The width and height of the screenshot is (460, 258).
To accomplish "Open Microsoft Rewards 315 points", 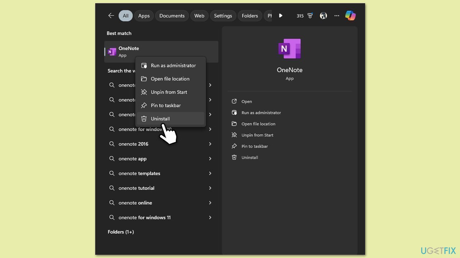I will (x=304, y=16).
